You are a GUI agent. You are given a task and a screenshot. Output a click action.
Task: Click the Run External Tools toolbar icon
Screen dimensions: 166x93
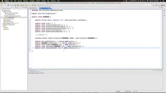18,5
